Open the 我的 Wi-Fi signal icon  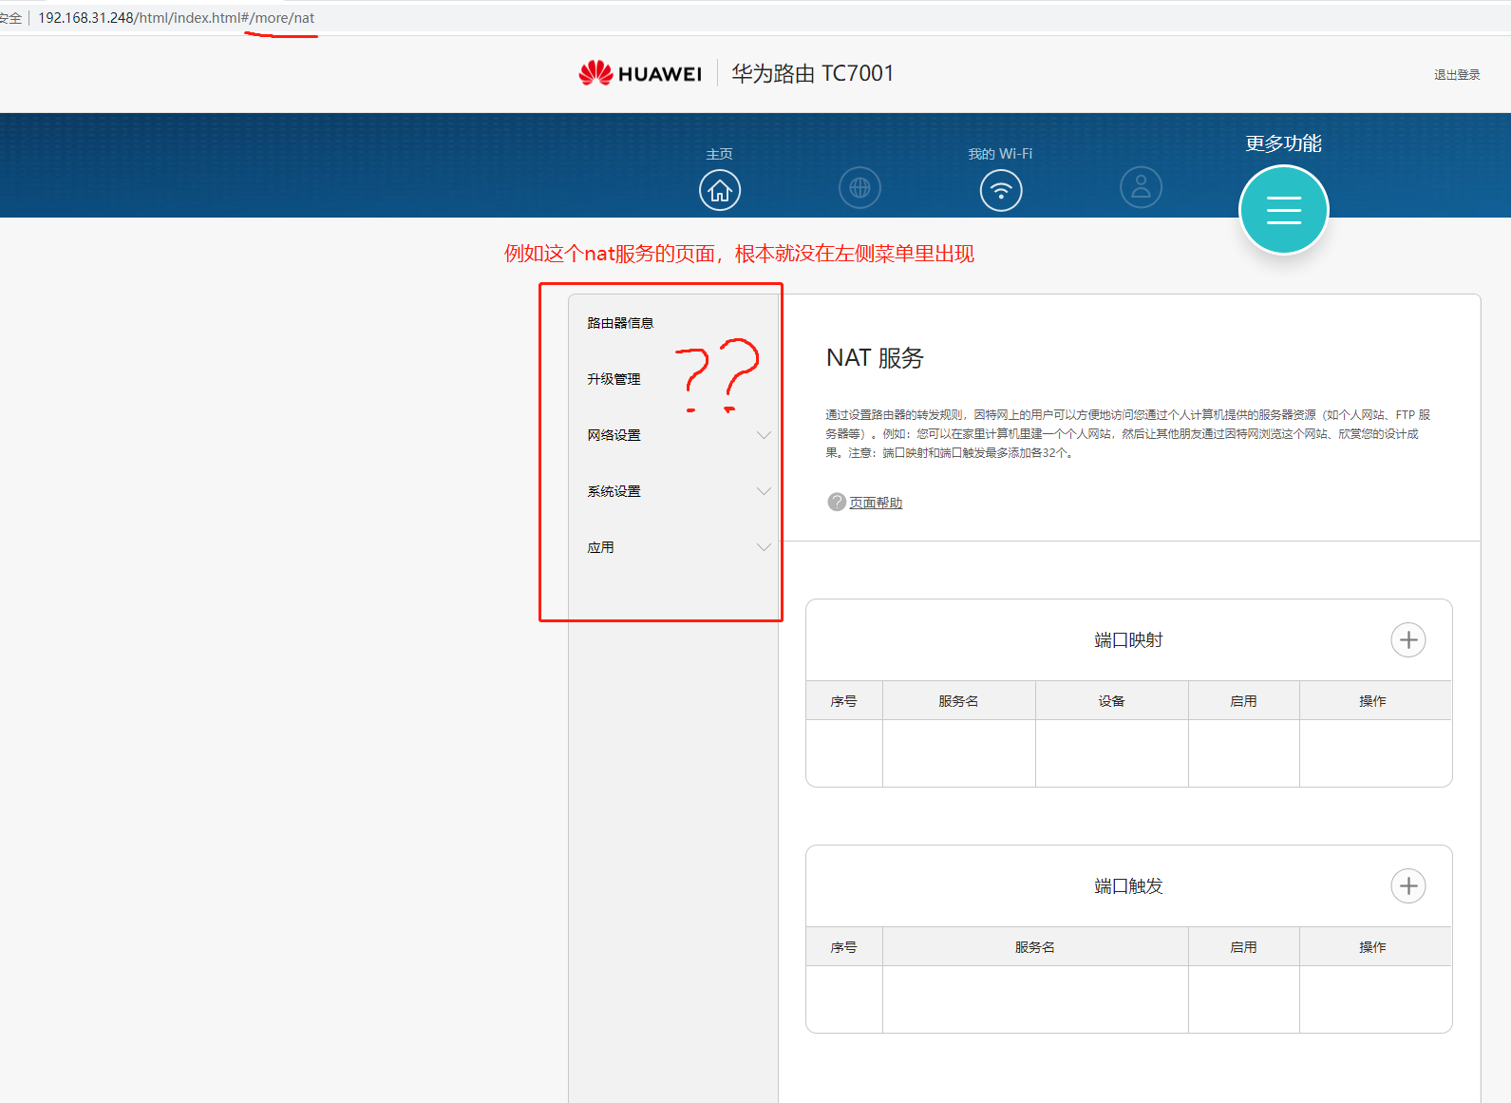(1001, 190)
